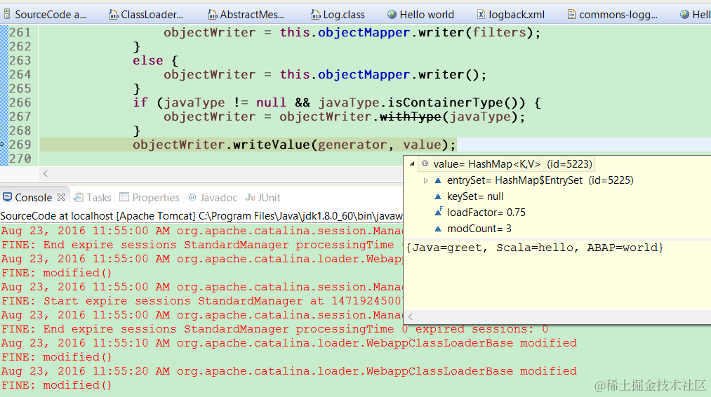
Task: Click the left scroll arrow of the editor scrollbar
Action: click(46, 173)
